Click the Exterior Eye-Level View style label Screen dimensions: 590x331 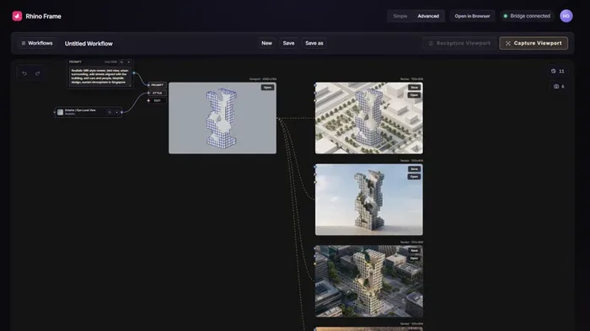coord(80,110)
